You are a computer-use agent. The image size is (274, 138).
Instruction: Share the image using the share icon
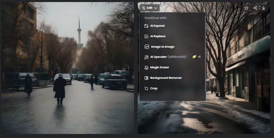255,8
